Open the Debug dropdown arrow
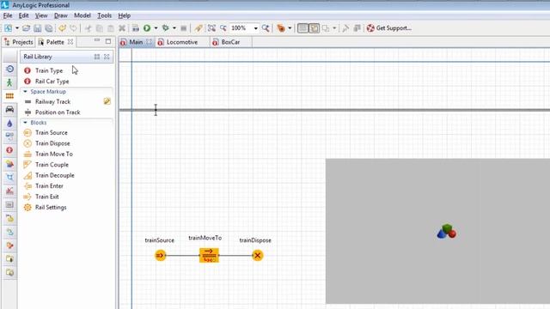550x309 pixels. 174,28
